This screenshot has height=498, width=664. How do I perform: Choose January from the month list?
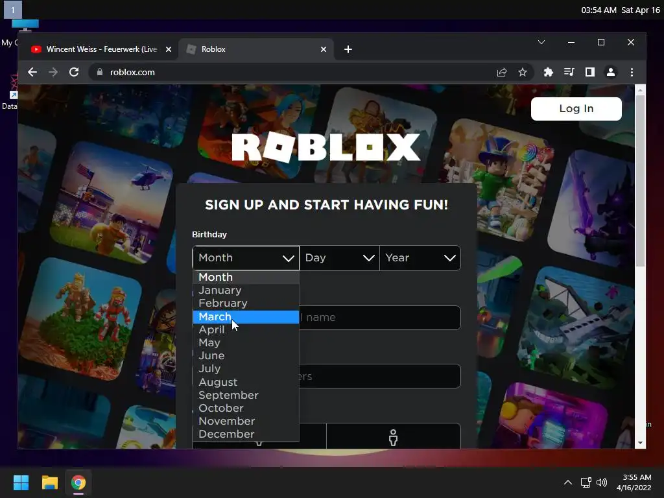[246, 290]
